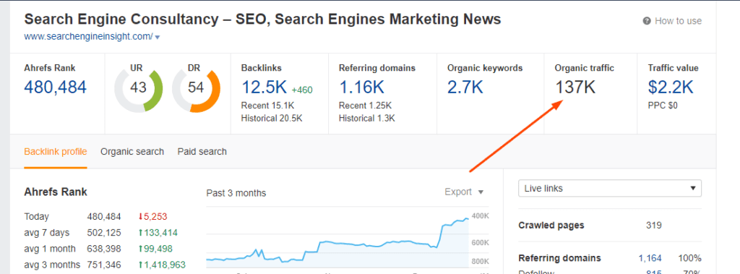Switch to the Paid search tab
740x274 pixels.
click(202, 152)
